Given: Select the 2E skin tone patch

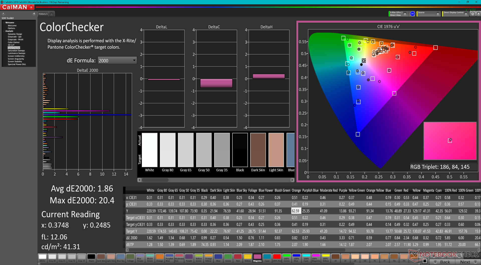Looking at the screenshot, I should 335,258.
